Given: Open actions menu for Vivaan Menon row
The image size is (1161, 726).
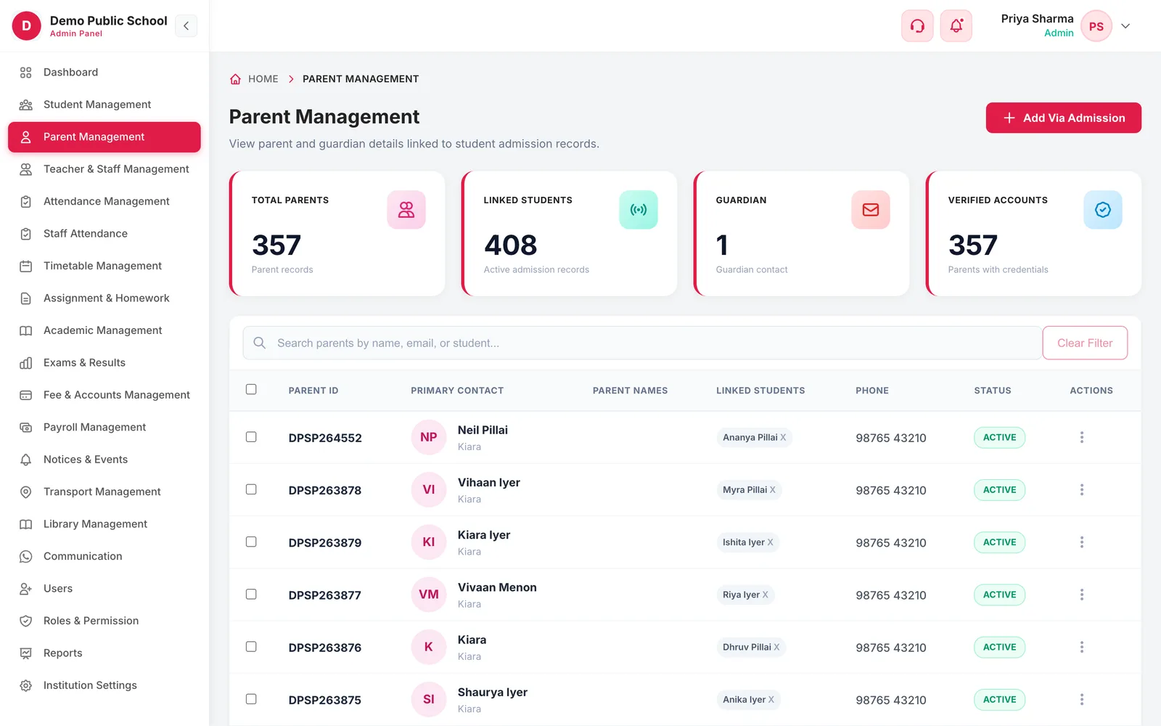Looking at the screenshot, I should tap(1081, 595).
